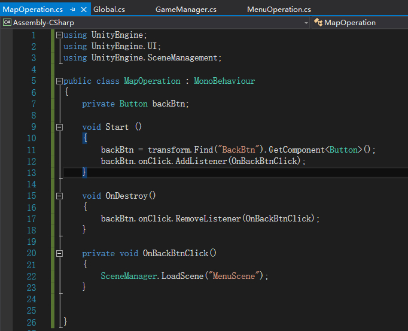
Task: Open the GameManager.cs tab
Action: coord(185,10)
